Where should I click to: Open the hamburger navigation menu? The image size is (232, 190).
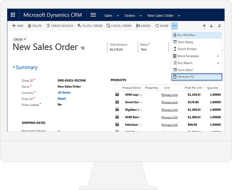click(93, 15)
